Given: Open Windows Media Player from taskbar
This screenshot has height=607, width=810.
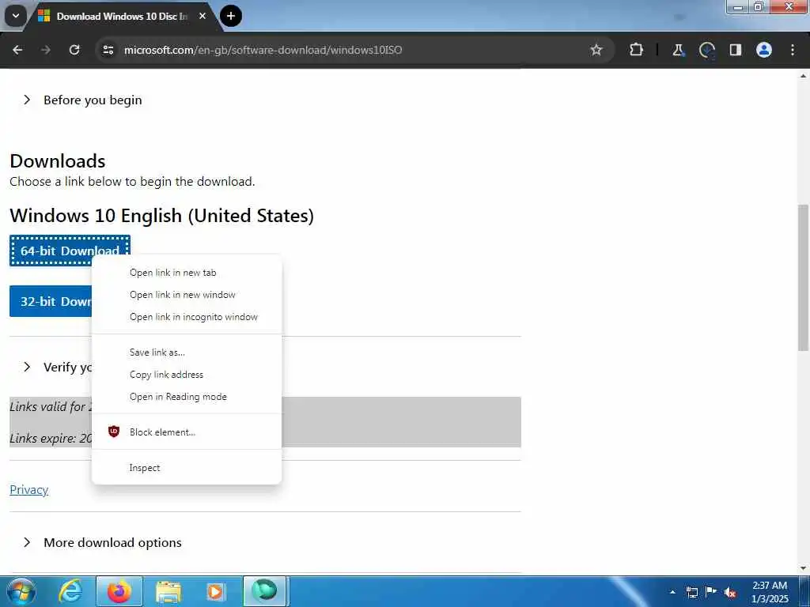Looking at the screenshot, I should point(215,591).
